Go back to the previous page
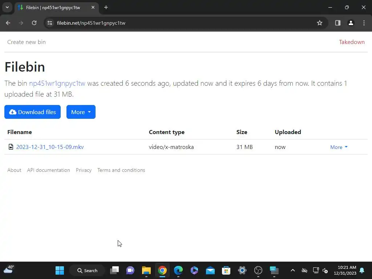The width and height of the screenshot is (372, 279). pos(8,23)
